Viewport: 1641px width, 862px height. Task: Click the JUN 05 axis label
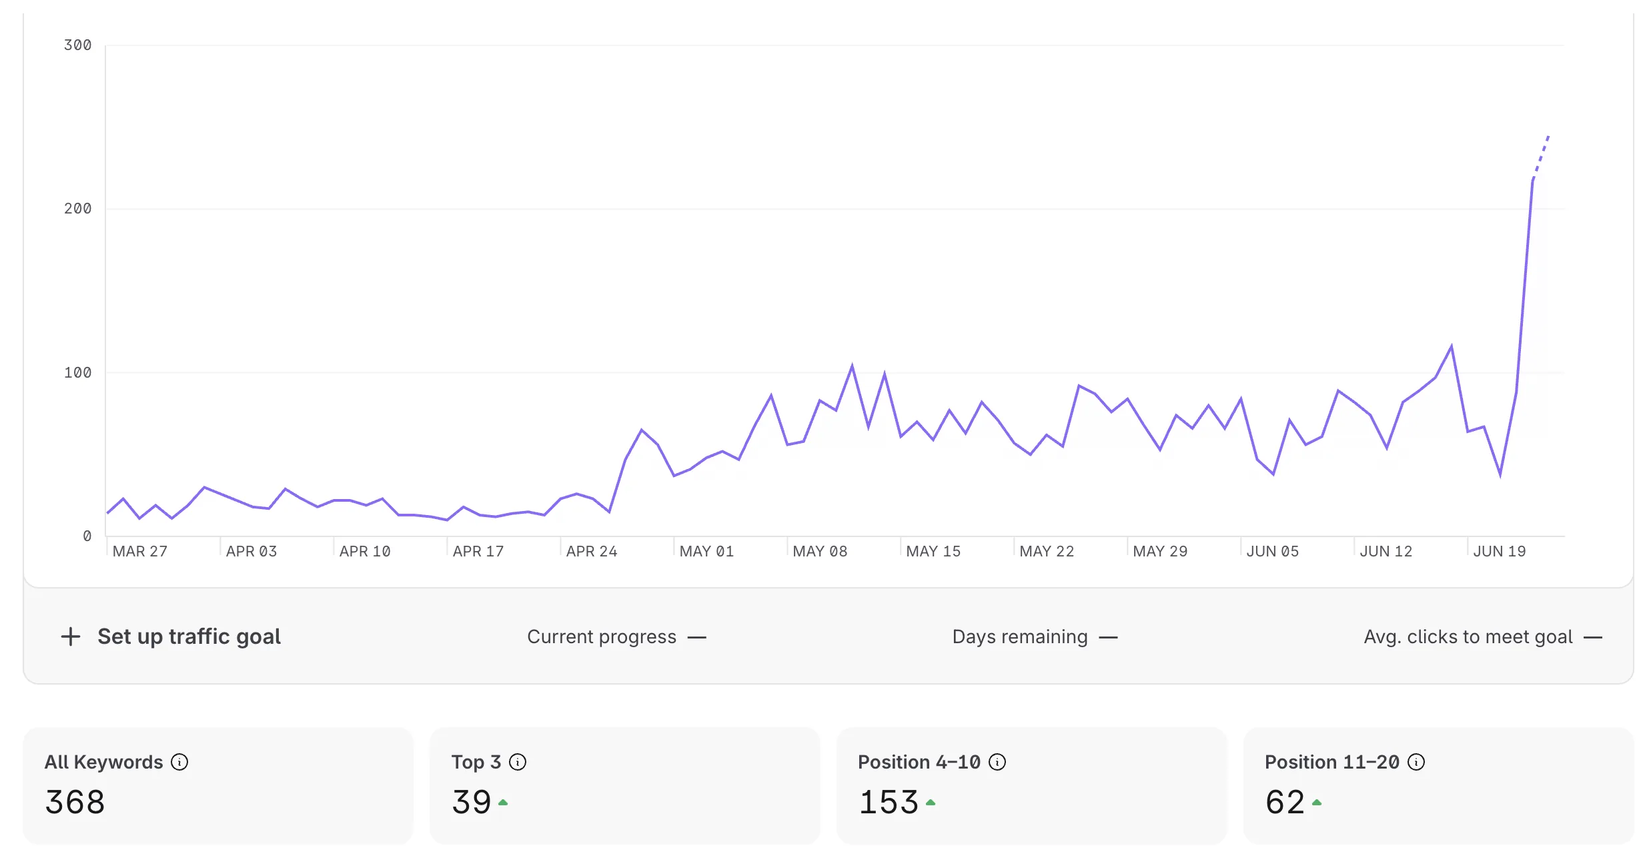coord(1273,552)
